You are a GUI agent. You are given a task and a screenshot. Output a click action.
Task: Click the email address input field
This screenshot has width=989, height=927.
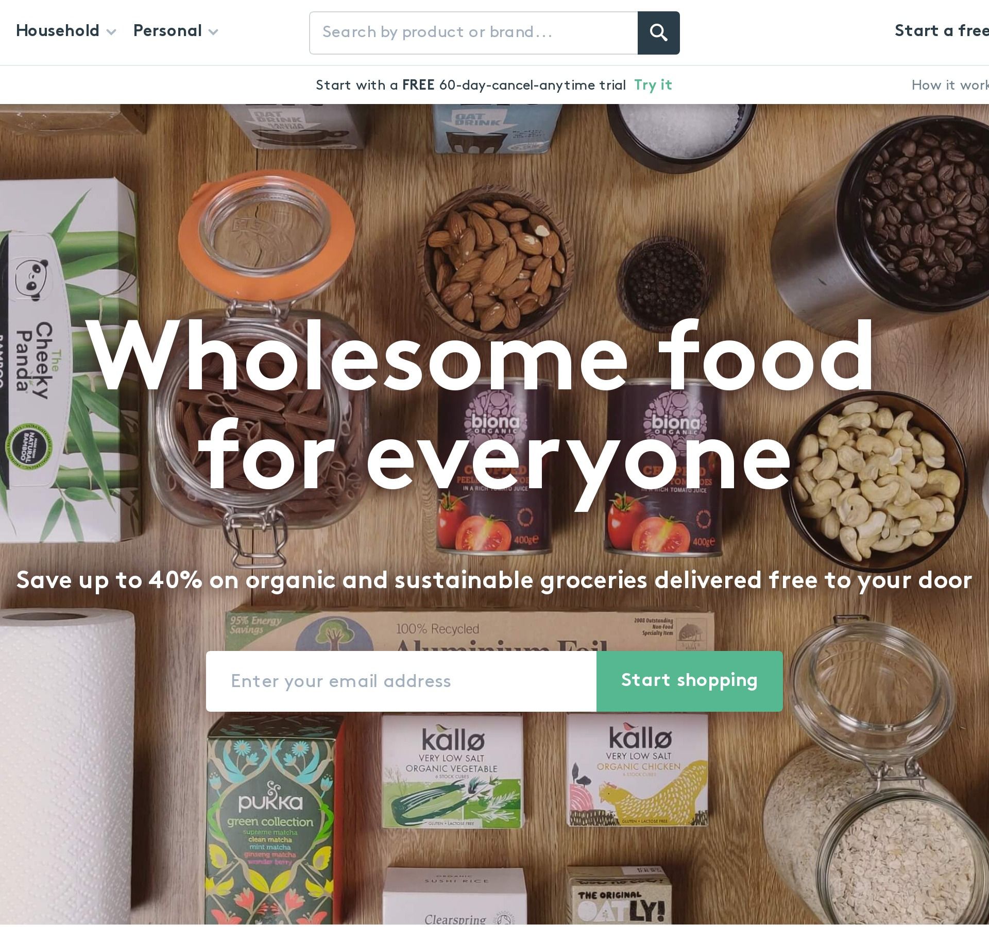(x=401, y=681)
